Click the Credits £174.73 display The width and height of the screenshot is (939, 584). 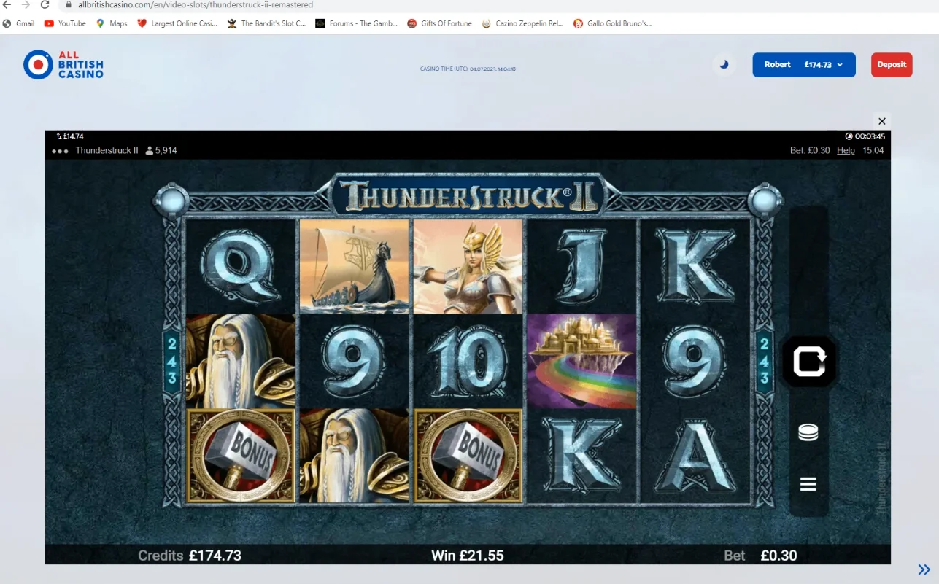tap(190, 556)
